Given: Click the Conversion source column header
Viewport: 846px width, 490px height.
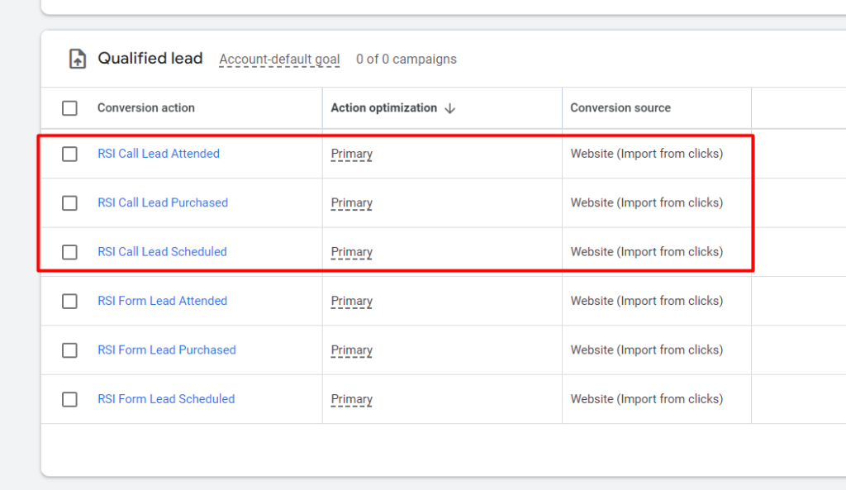Looking at the screenshot, I should click(620, 108).
